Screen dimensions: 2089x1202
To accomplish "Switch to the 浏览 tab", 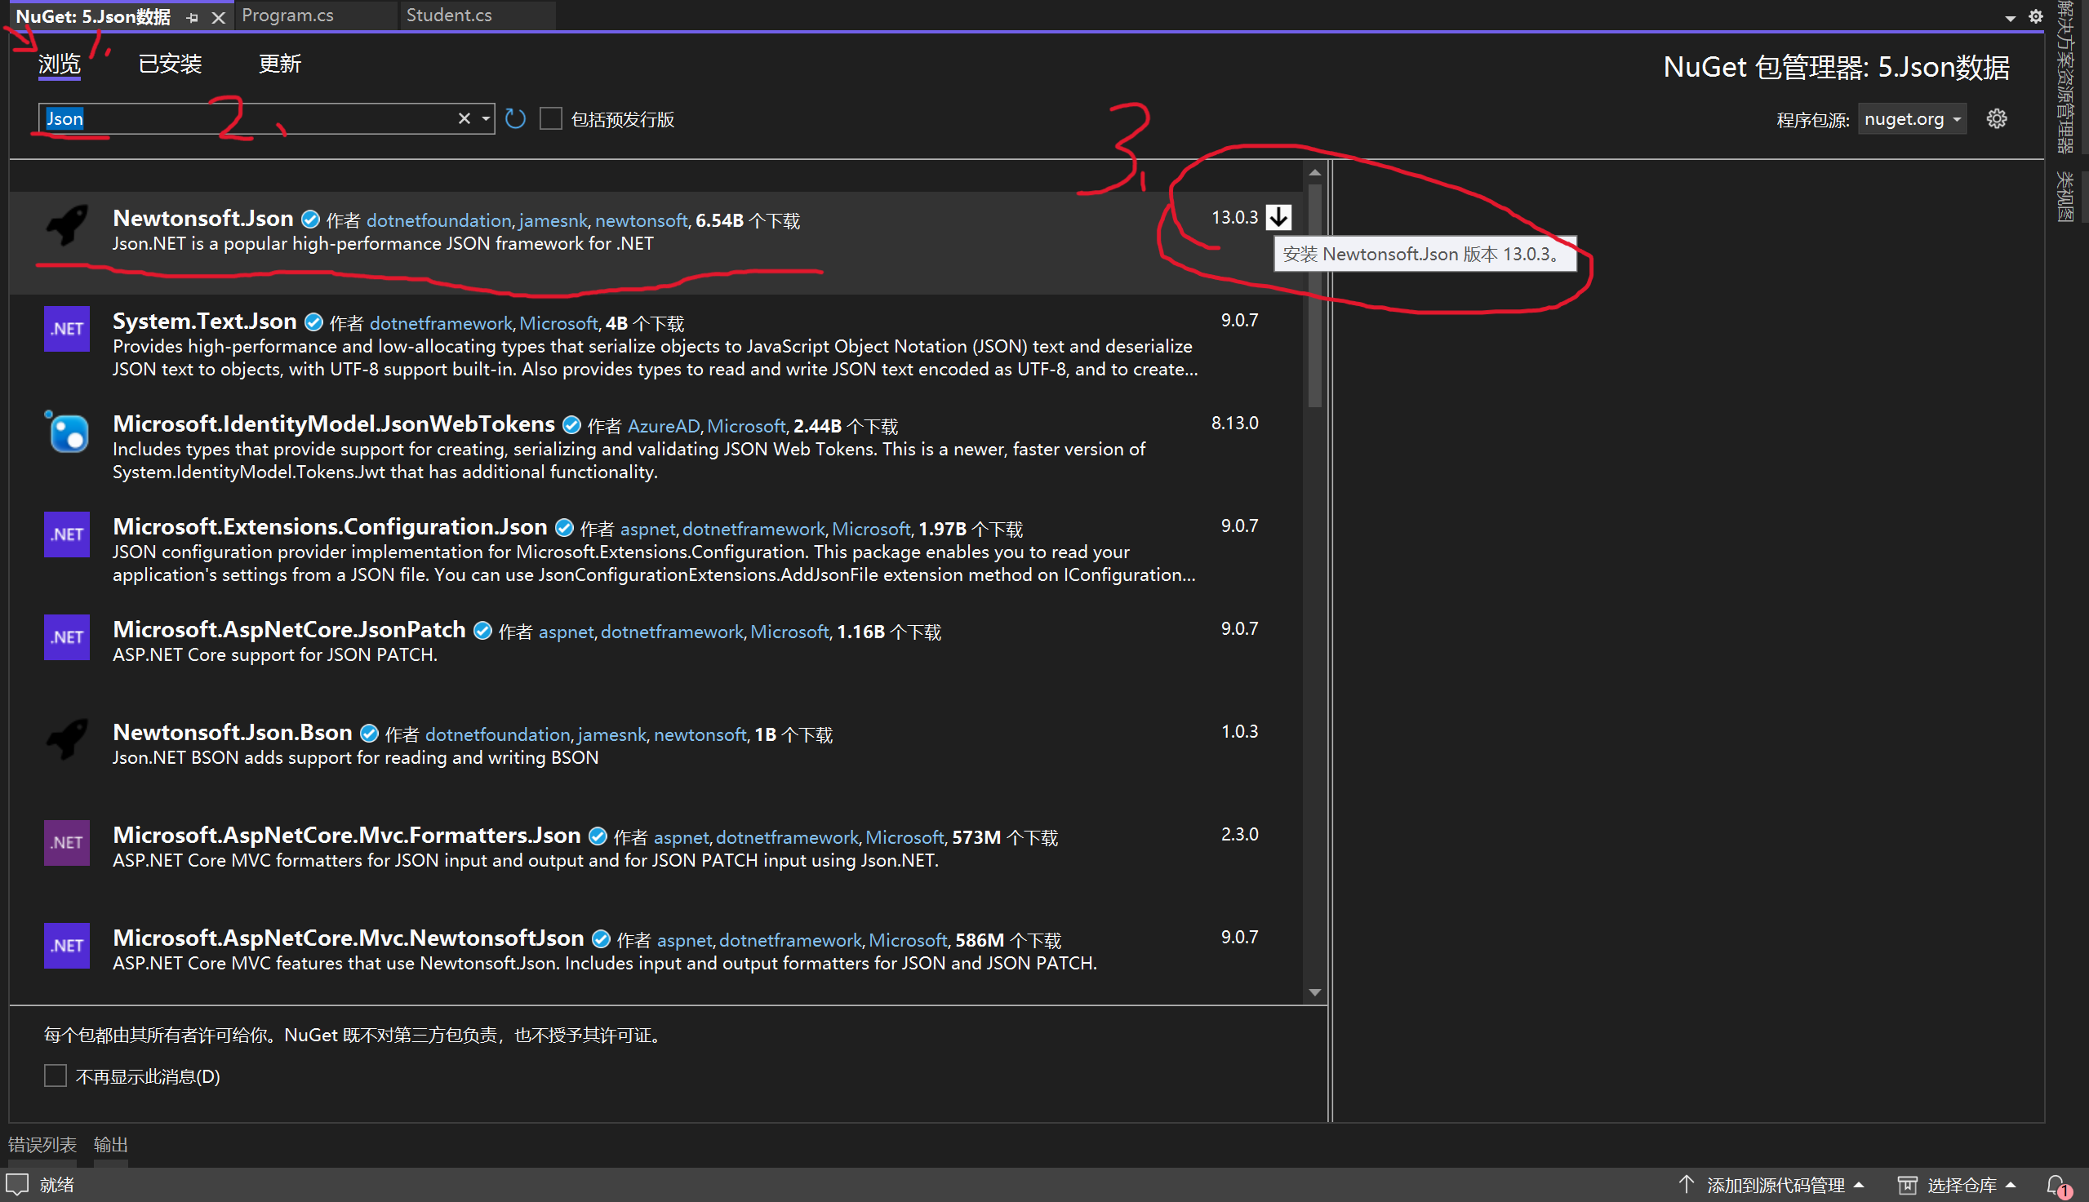I will tap(60, 64).
